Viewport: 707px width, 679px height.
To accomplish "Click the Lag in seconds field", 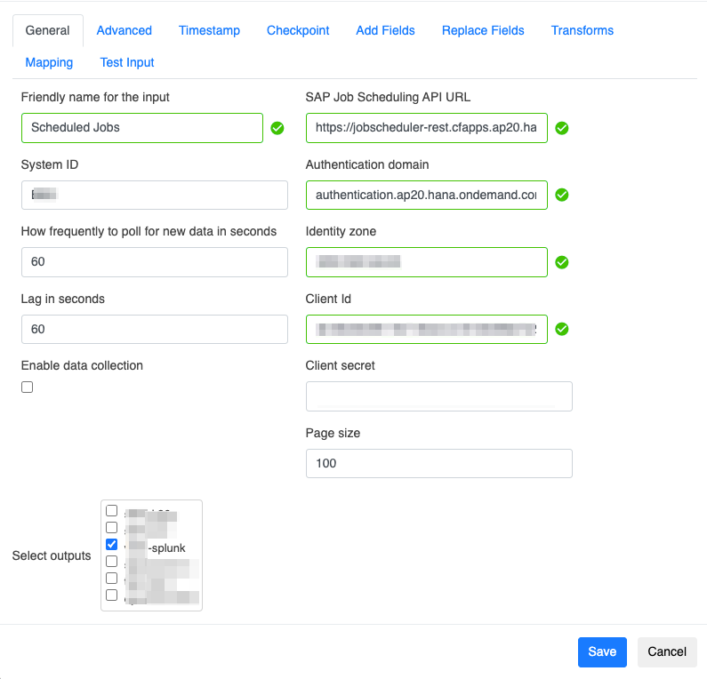I will [154, 329].
